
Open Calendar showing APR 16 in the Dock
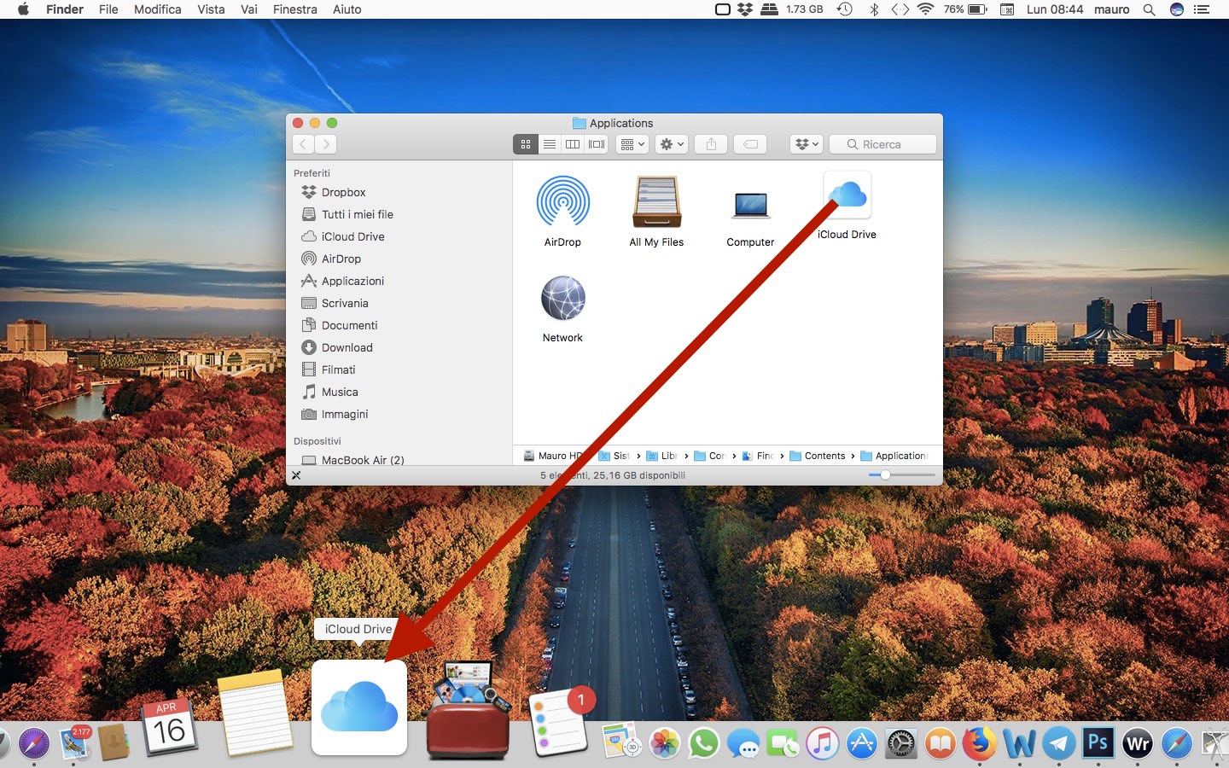pos(168,726)
